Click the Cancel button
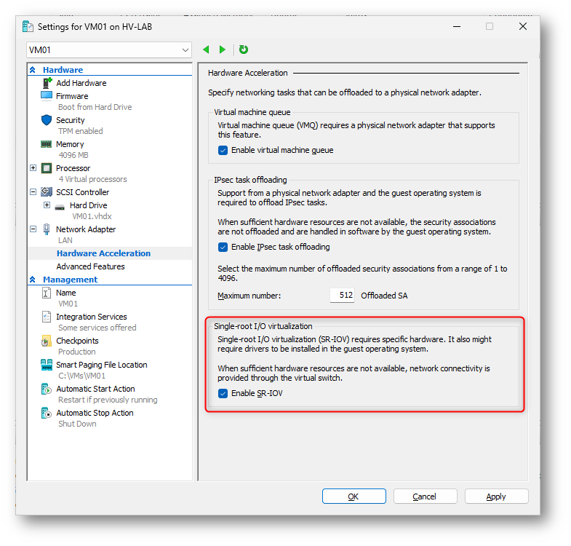The width and height of the screenshot is (571, 546). click(425, 496)
